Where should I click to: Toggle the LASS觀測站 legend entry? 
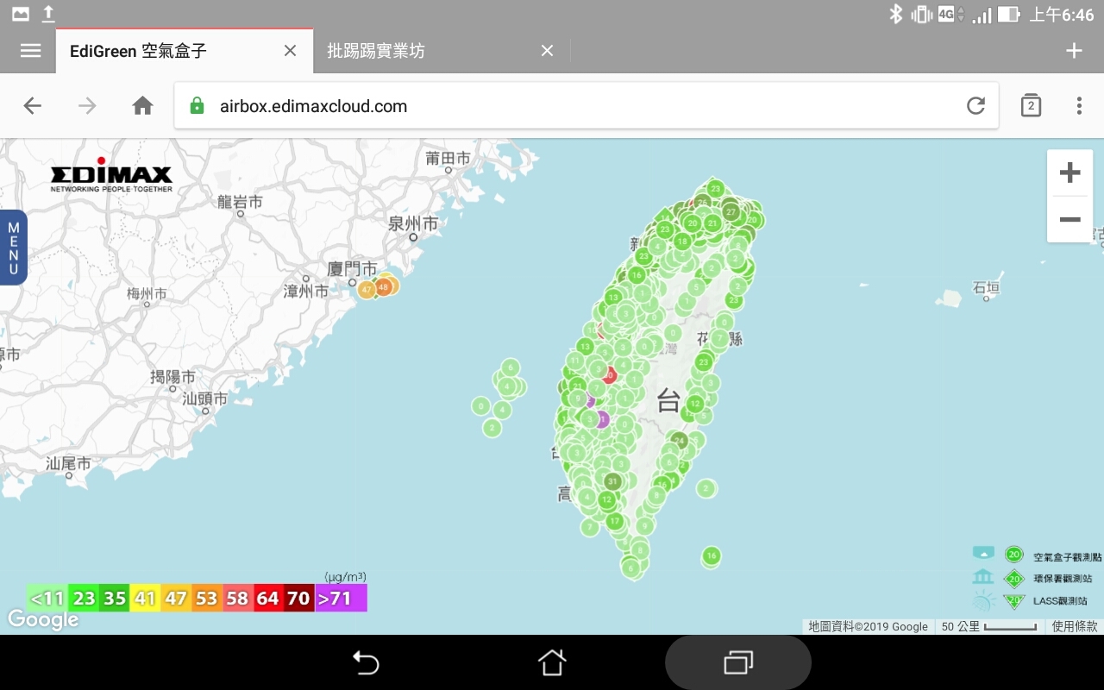[1060, 600]
